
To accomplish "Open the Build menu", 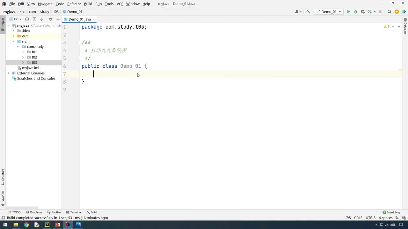I will pos(88,4).
